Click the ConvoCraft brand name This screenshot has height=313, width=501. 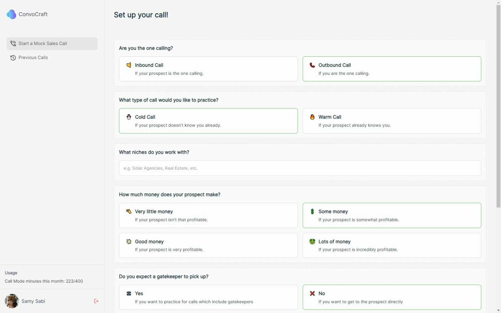pyautogui.click(x=33, y=14)
